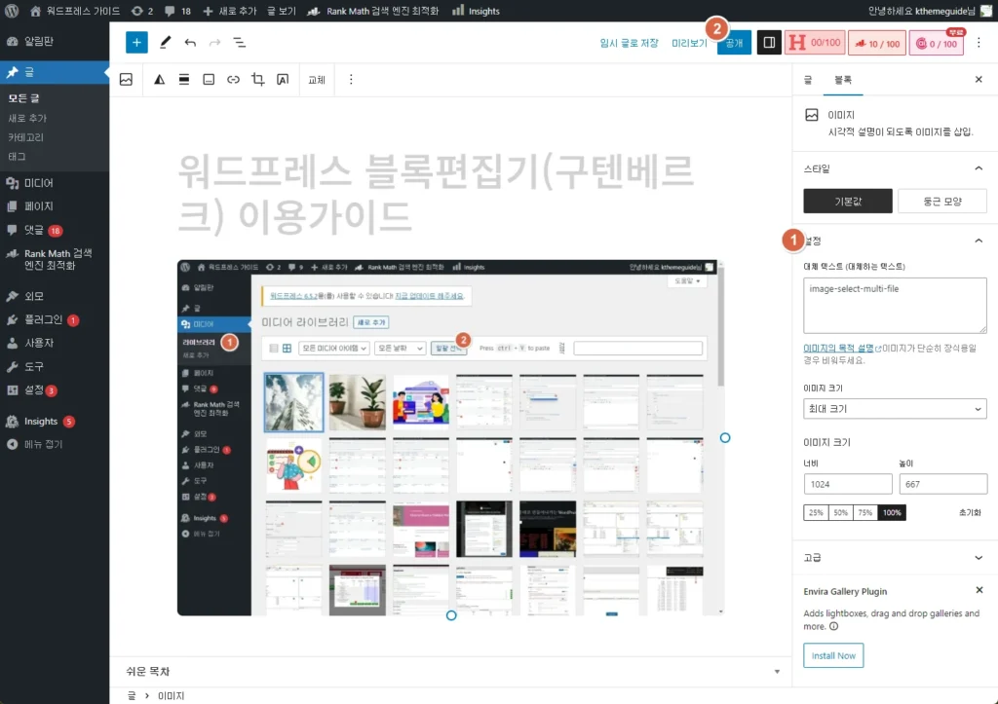Click the WordPress logo in admin bar

pyautogui.click(x=13, y=11)
